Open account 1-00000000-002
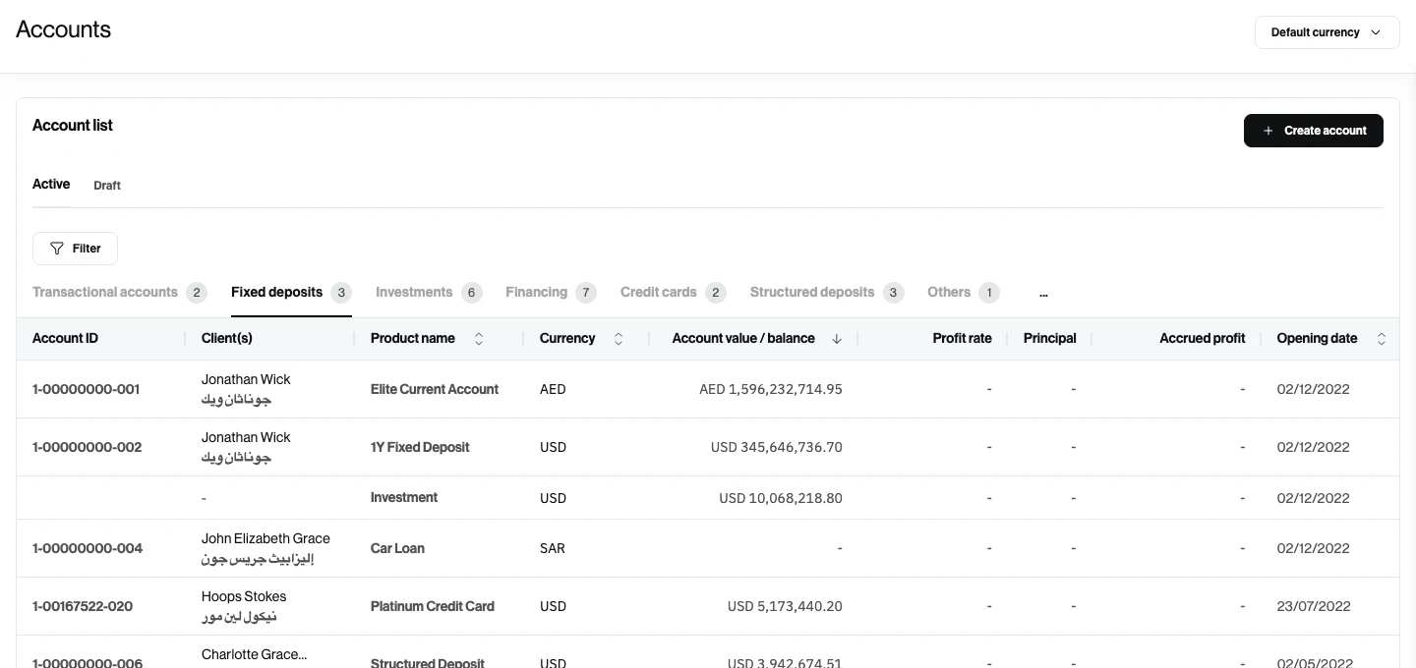This screenshot has height=668, width=1416. click(x=88, y=447)
